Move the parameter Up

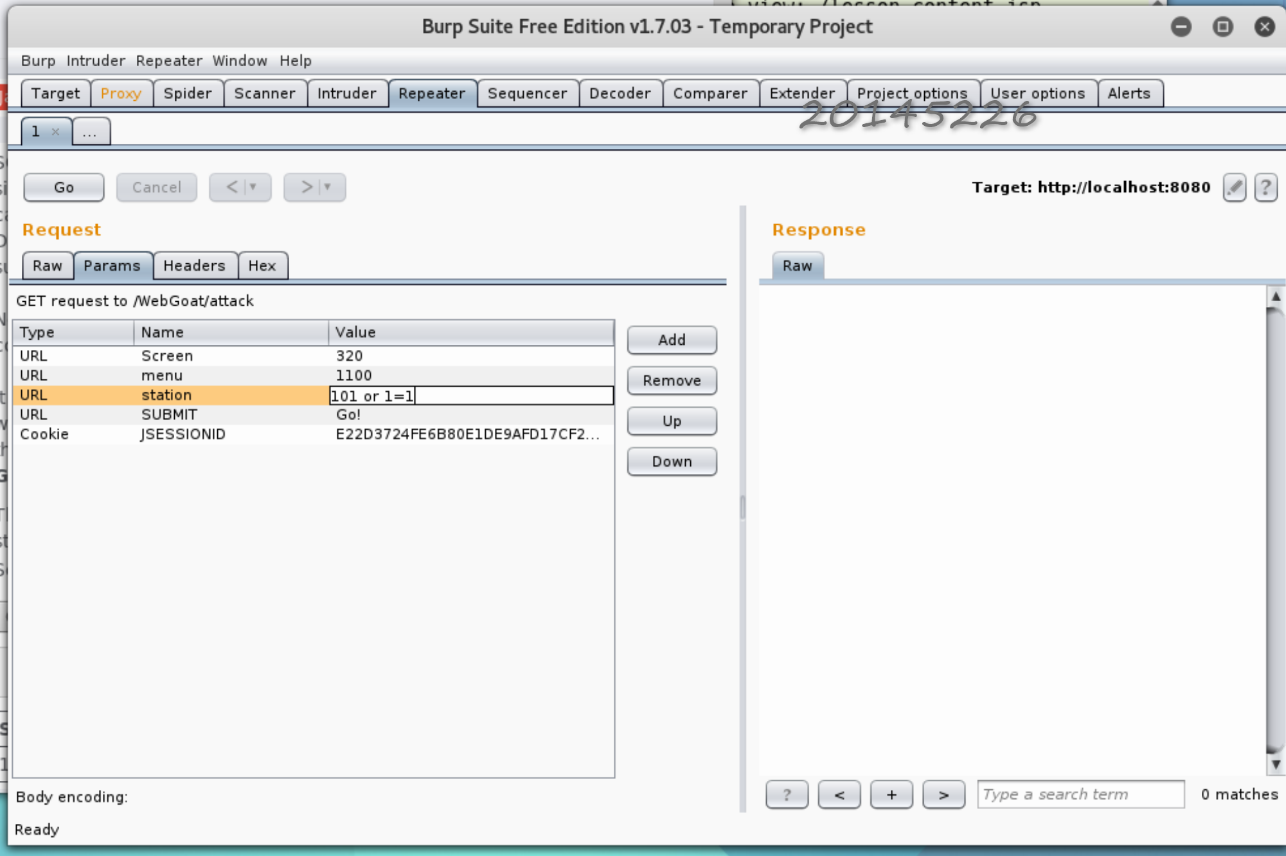[672, 421]
